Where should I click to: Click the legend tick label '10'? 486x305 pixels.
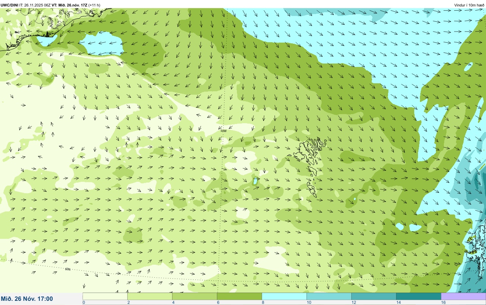coord(309,302)
